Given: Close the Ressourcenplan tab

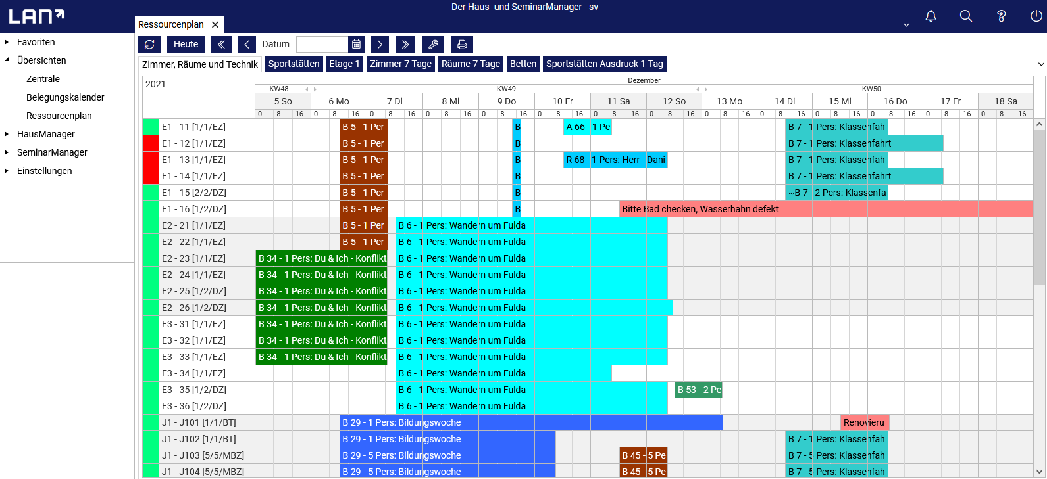Looking at the screenshot, I should click(x=215, y=24).
